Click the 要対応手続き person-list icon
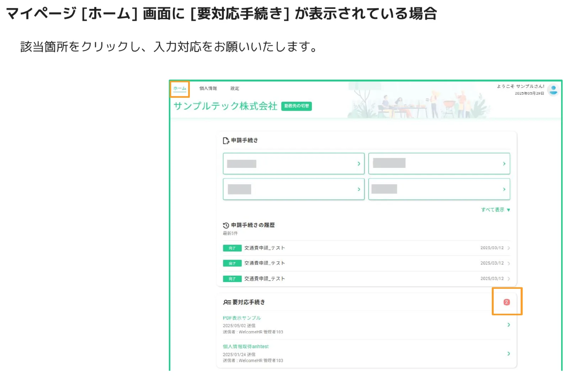569x377 pixels. pyautogui.click(x=227, y=302)
